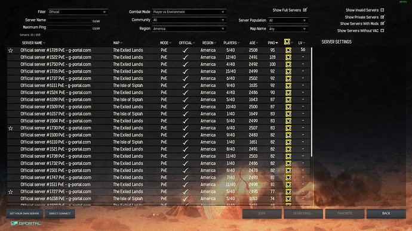This screenshot has height=231, width=412.
Task: Sort list by Mode column header
Action: coord(165,43)
